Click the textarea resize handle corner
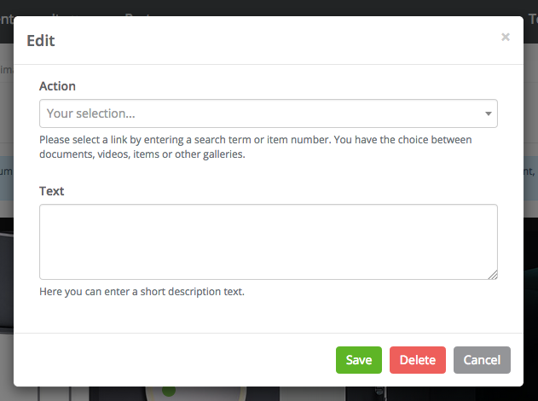 click(x=493, y=275)
